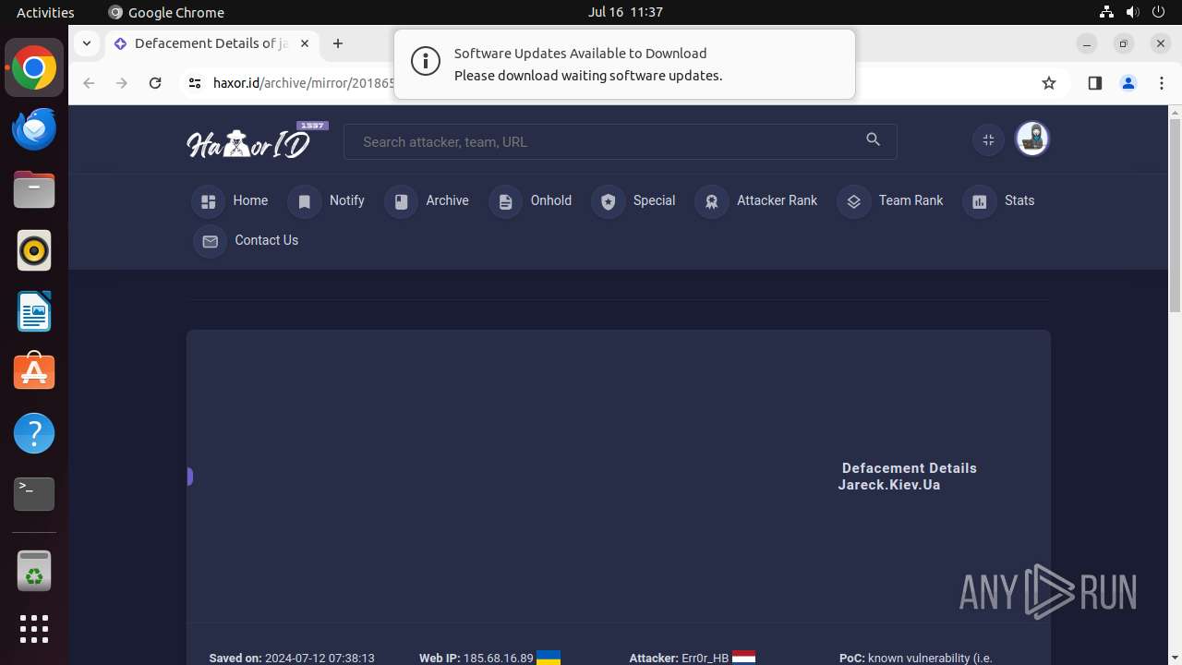Open Activities overview

[x=45, y=12]
